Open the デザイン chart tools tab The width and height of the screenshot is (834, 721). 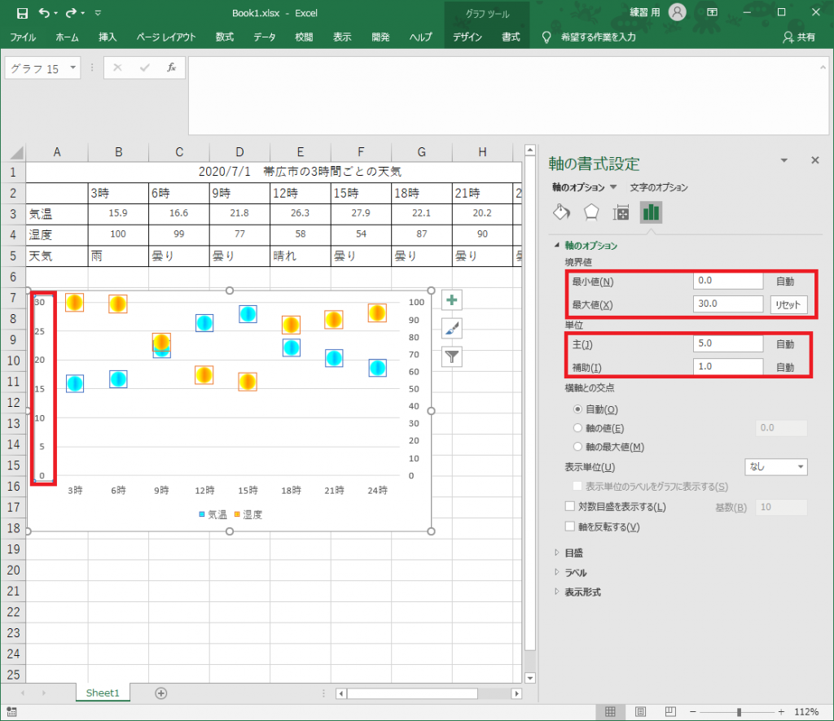(467, 37)
